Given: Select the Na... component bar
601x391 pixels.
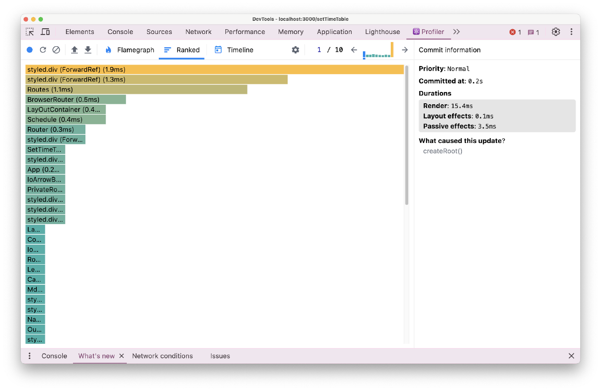Looking at the screenshot, I should [35, 319].
